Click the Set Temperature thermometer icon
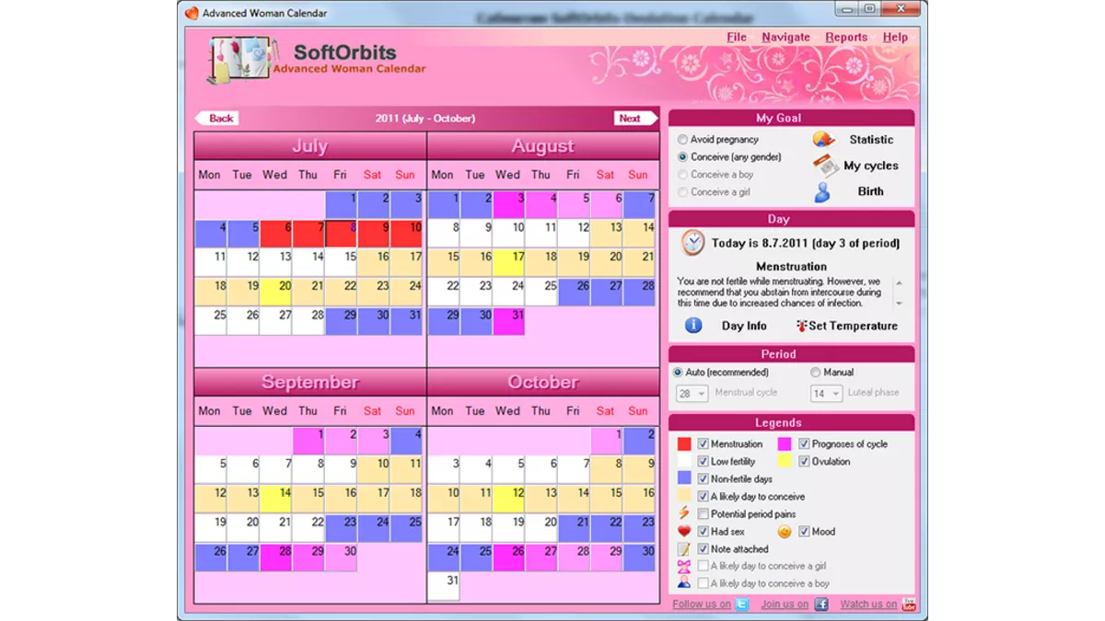Image resolution: width=1105 pixels, height=621 pixels. pyautogui.click(x=801, y=326)
